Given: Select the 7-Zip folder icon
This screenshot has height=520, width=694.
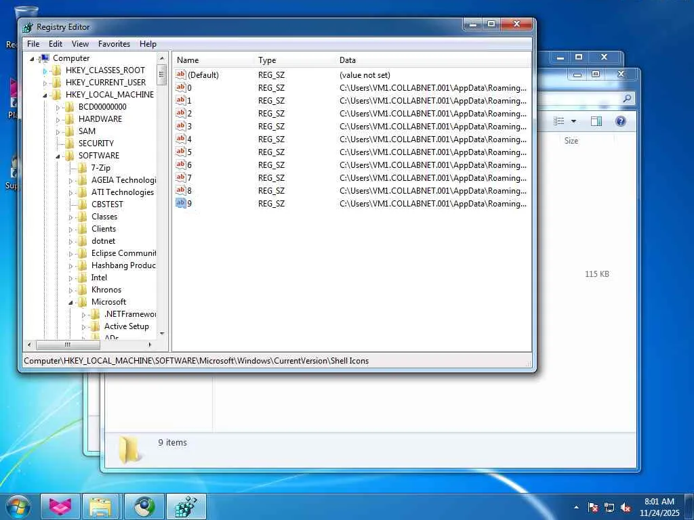Looking at the screenshot, I should (x=82, y=168).
